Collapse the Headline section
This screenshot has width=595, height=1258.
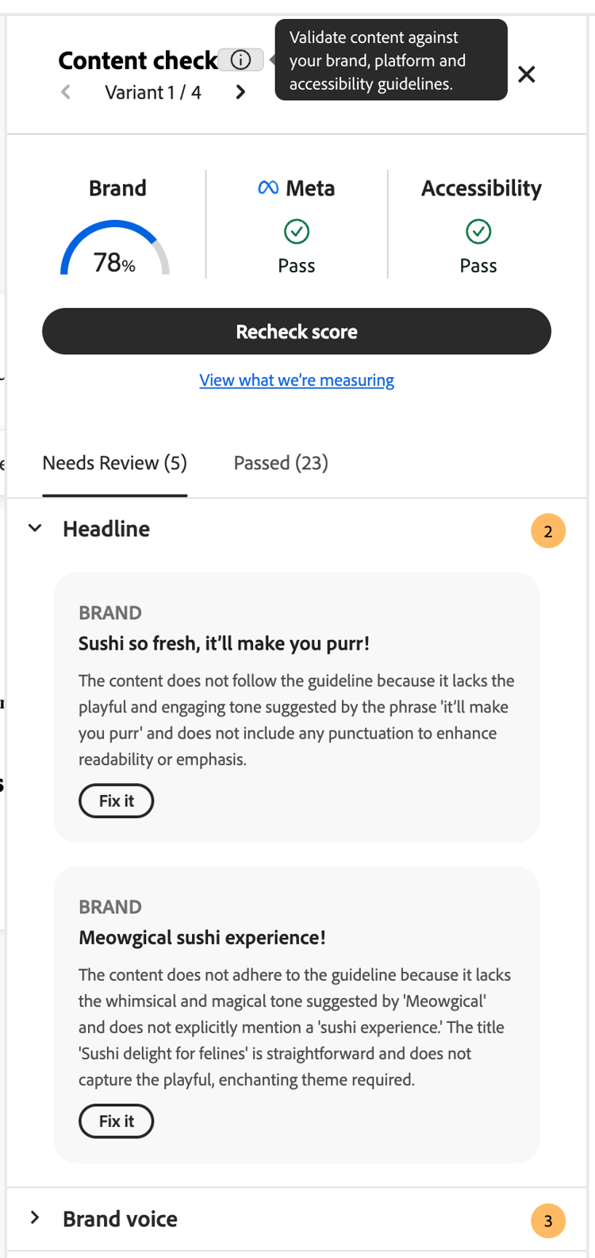35,529
